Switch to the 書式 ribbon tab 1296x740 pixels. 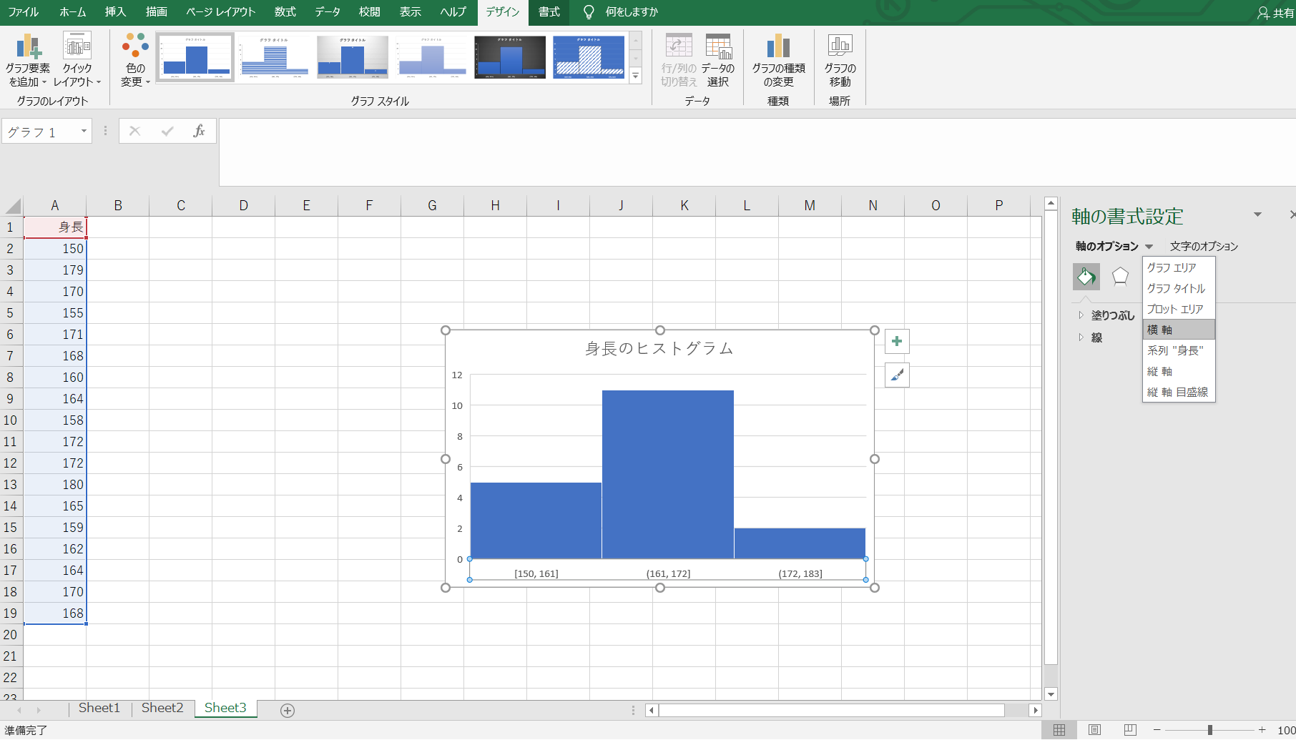[x=549, y=12]
